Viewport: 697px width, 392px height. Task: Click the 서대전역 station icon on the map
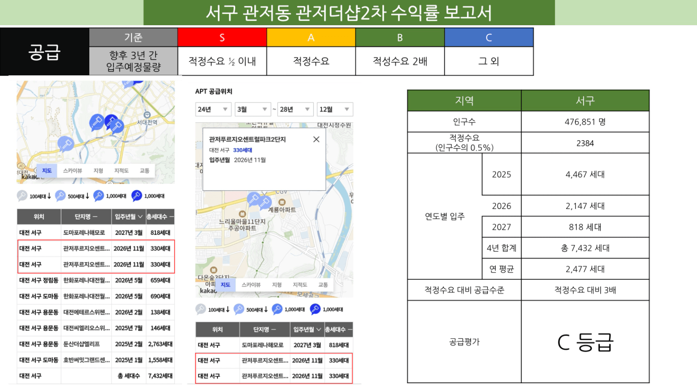click(x=147, y=115)
